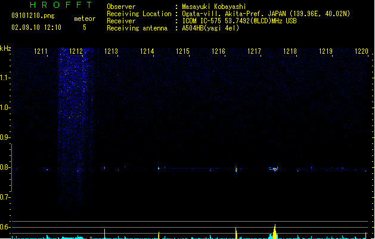Click the Receiving Location label
The height and width of the screenshot is (239, 375).
pyautogui.click(x=139, y=14)
